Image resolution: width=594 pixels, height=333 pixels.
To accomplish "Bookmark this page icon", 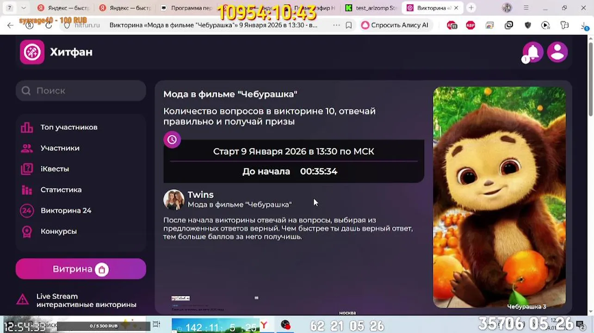I will pos(349,25).
